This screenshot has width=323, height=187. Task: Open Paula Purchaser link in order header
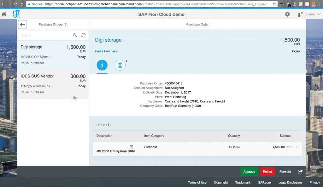point(107,51)
